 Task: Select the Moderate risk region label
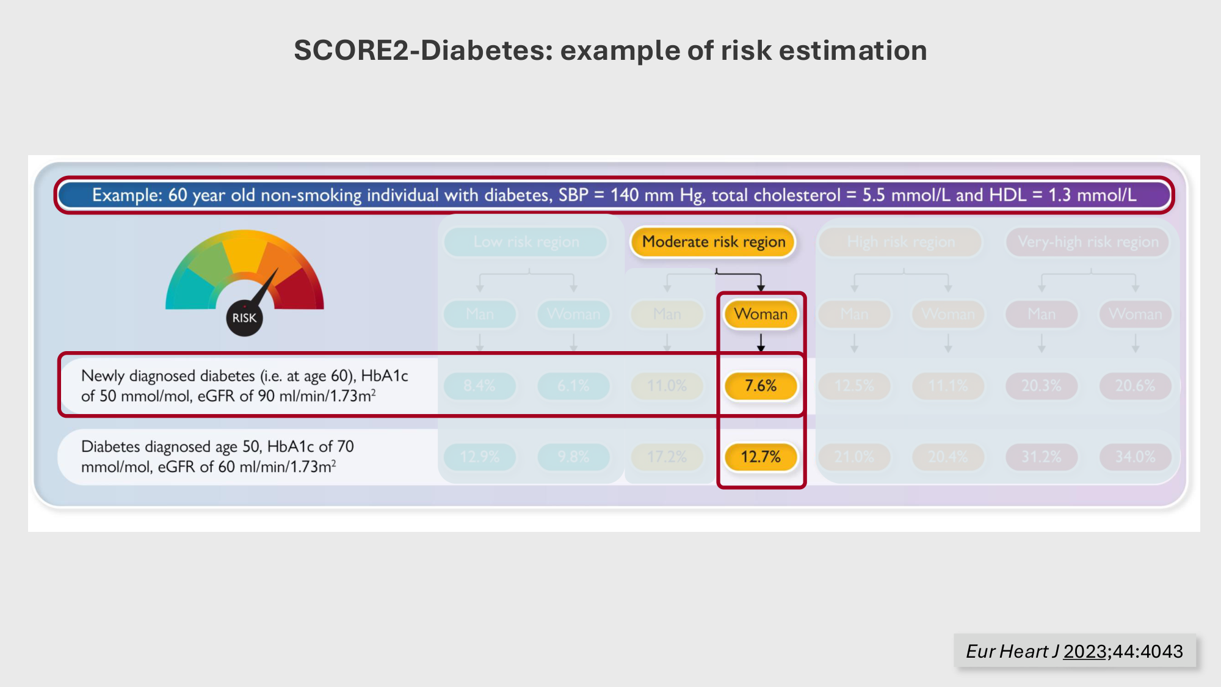click(714, 242)
